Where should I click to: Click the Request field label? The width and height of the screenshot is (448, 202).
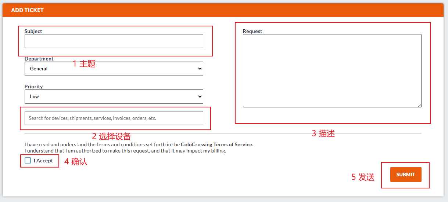tap(252, 31)
